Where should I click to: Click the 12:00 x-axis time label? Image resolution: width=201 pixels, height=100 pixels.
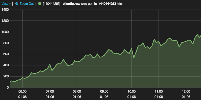(x=186, y=92)
